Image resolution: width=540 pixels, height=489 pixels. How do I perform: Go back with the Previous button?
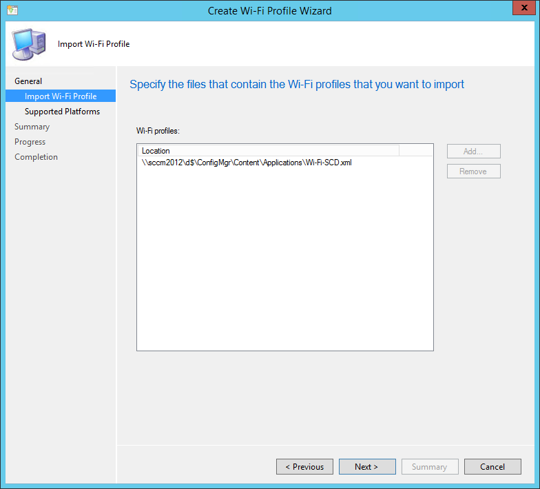304,467
